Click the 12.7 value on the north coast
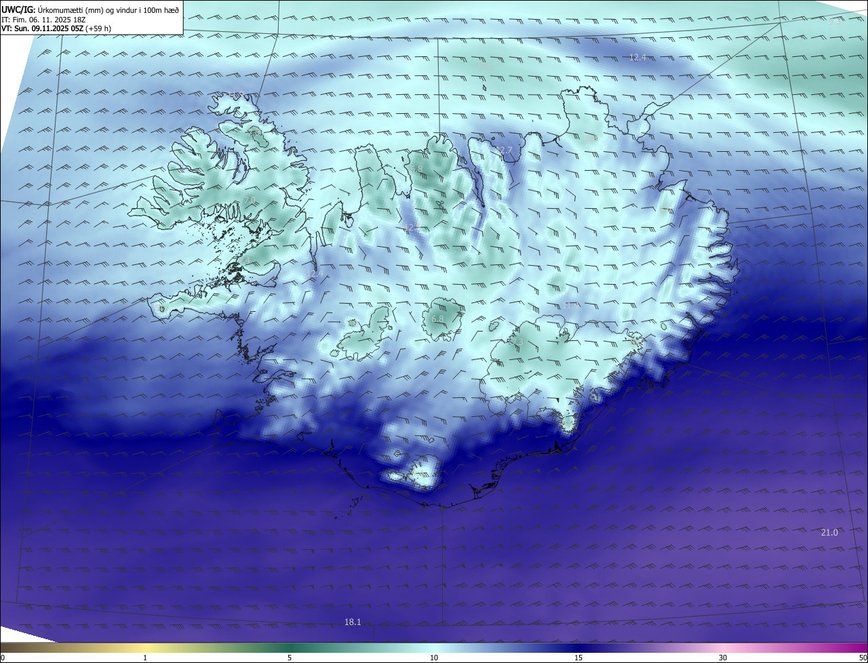The image size is (868, 663). point(504,150)
